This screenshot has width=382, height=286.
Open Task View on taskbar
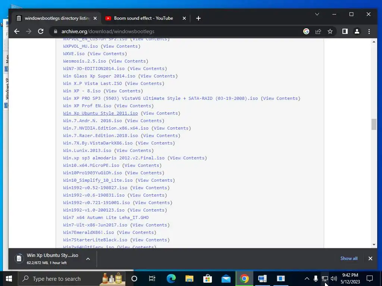[152, 279]
